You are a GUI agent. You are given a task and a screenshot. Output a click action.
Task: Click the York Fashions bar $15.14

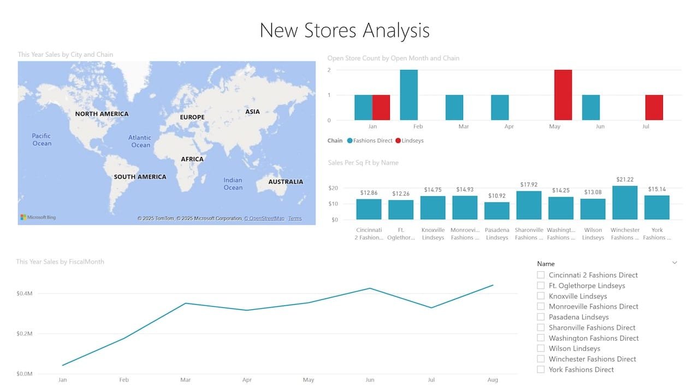[x=657, y=208]
